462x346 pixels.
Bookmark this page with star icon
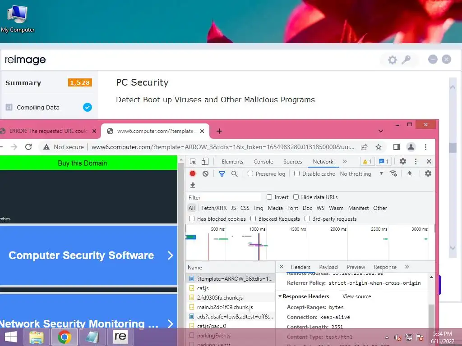[x=379, y=147]
